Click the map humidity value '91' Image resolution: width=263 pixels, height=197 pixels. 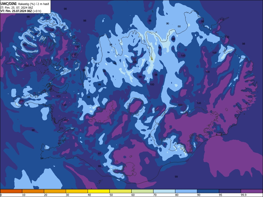[x=111, y=45]
